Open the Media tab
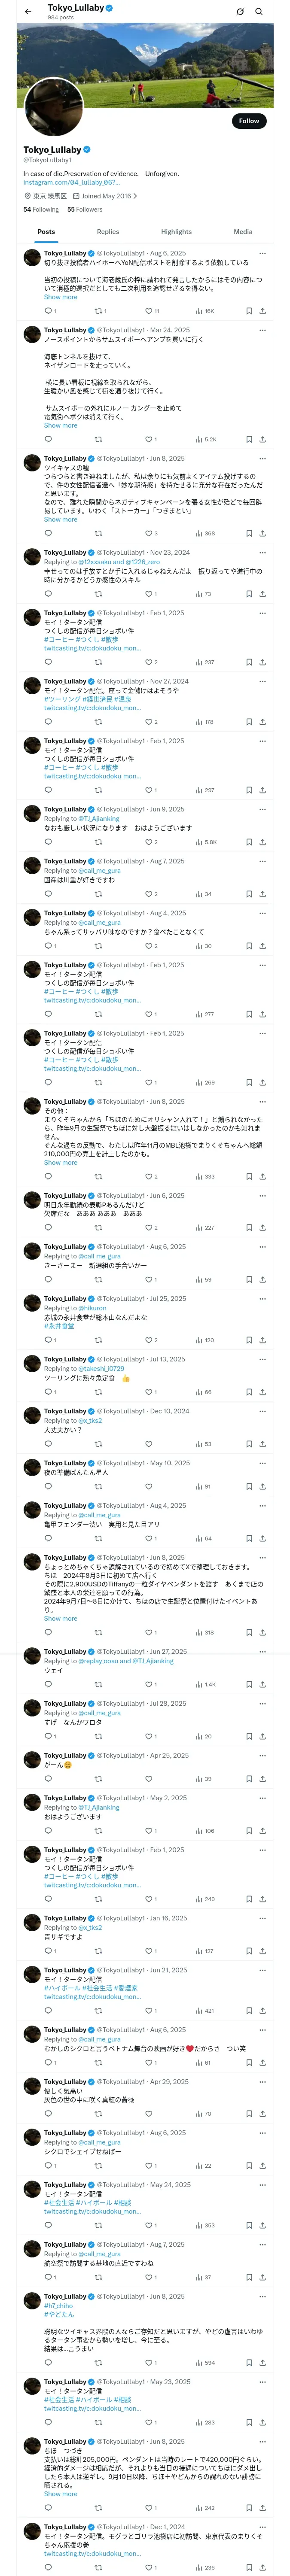The width and height of the screenshot is (290, 2576). [243, 232]
